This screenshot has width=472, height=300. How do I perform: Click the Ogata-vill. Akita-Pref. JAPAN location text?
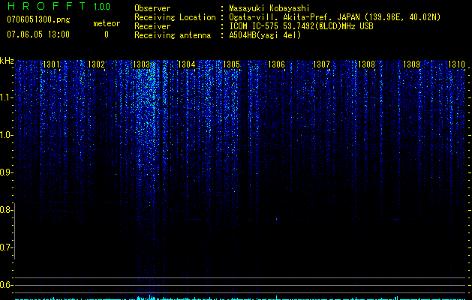(335, 17)
